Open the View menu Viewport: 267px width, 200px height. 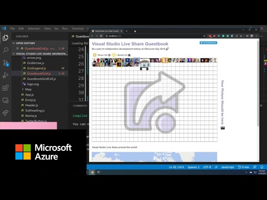[47, 28]
